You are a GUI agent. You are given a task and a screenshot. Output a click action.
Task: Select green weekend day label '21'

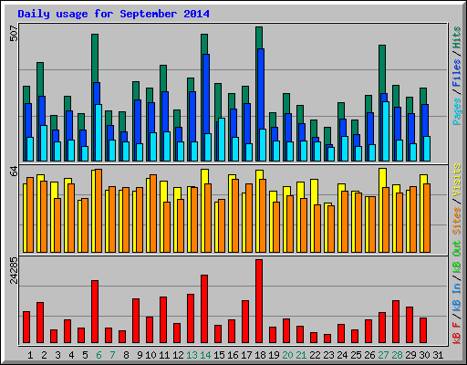[x=301, y=355]
